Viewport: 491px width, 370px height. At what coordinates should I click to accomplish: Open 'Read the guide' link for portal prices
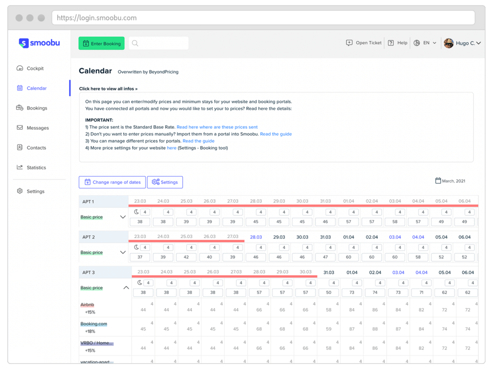(x=199, y=141)
